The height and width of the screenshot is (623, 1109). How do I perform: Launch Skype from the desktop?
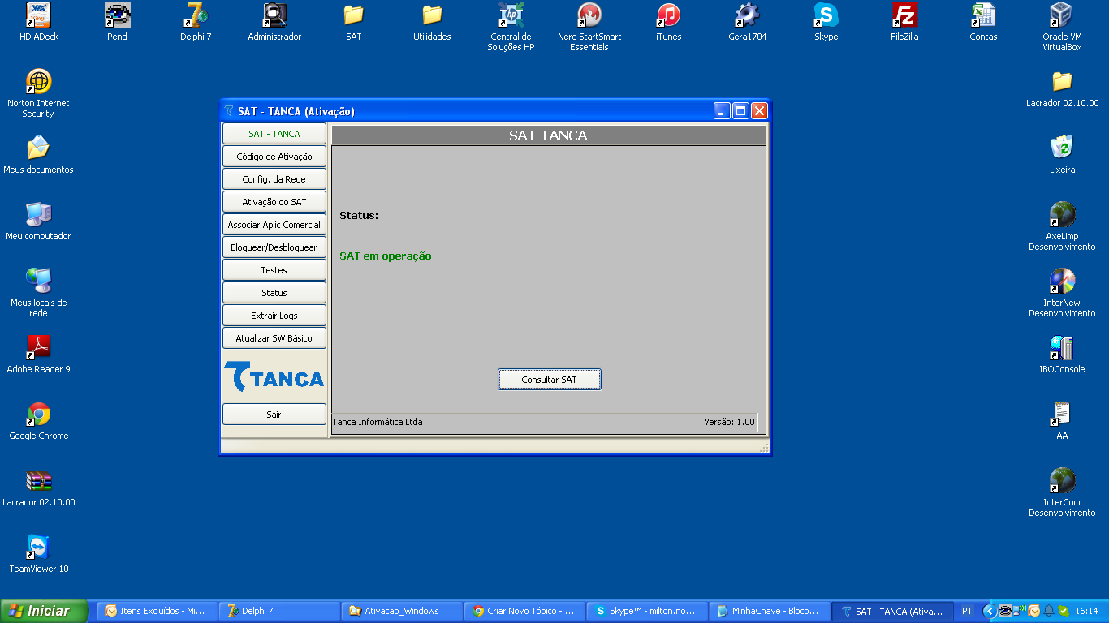click(826, 22)
